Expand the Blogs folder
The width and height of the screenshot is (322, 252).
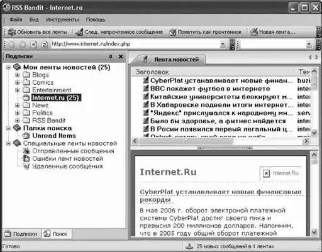pyautogui.click(x=18, y=75)
